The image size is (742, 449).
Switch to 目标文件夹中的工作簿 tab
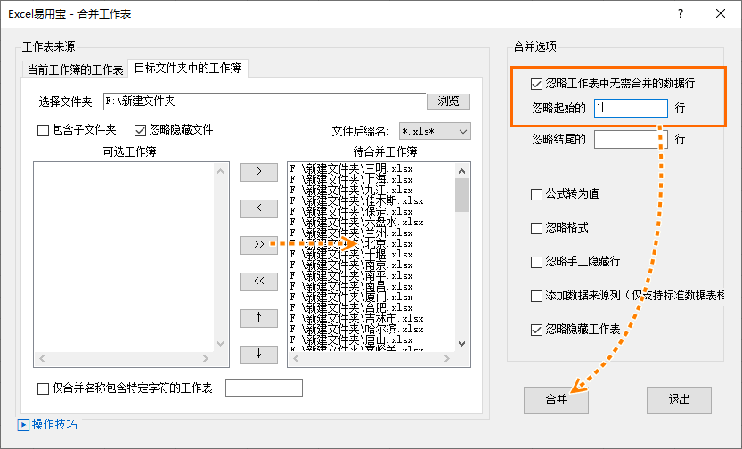click(188, 68)
